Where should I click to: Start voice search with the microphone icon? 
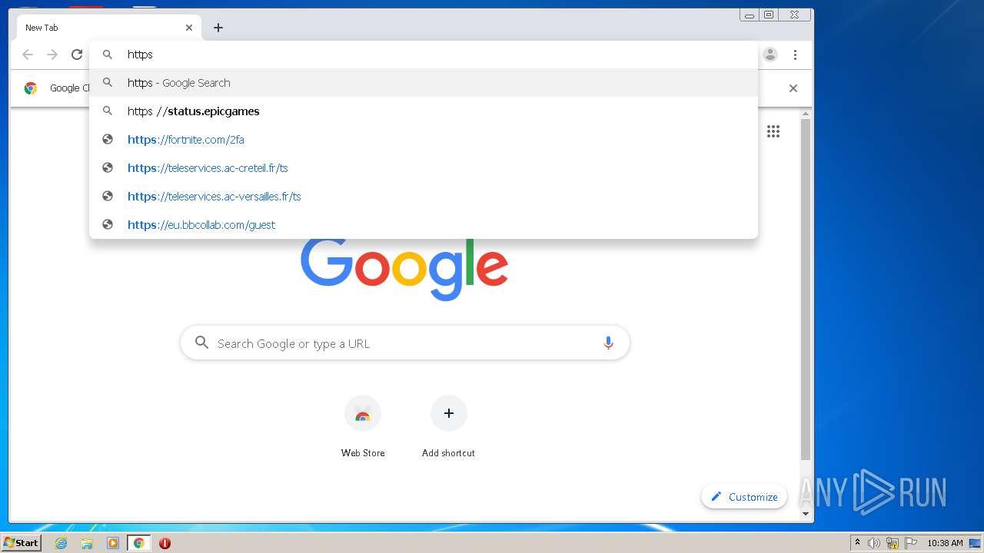pyautogui.click(x=608, y=343)
